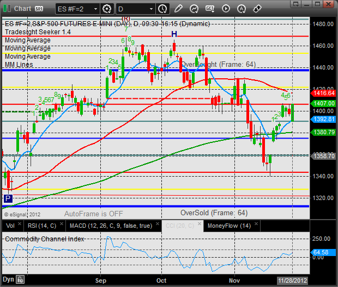Toggle the SIM simulation badge
The height and width of the screenshot is (287, 338).
coord(39,9)
